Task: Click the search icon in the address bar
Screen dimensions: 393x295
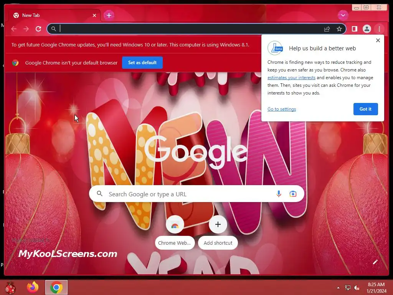Action: pyautogui.click(x=53, y=29)
